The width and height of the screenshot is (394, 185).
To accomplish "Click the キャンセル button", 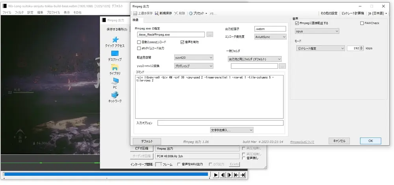I will pos(339,141).
